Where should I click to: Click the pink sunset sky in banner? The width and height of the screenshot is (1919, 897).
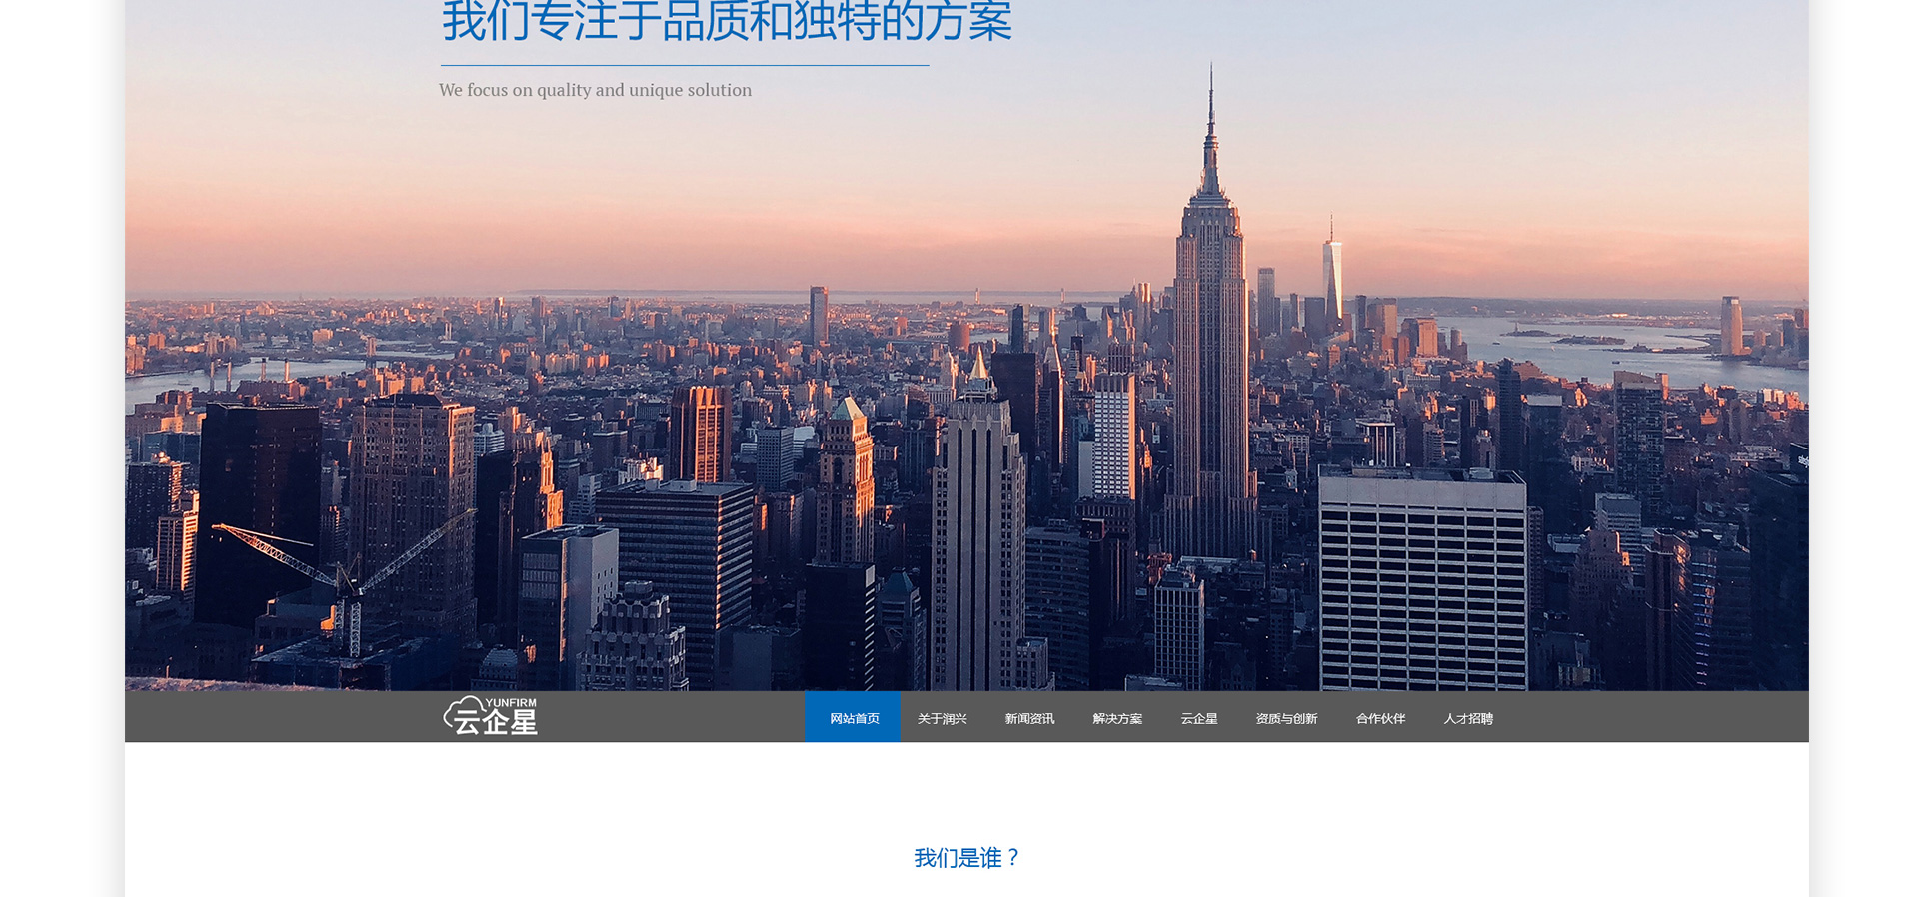[700, 220]
